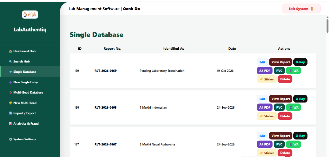This screenshot has height=157, width=329.
Task: Click PVC for report 168
Action: [x=279, y=107]
